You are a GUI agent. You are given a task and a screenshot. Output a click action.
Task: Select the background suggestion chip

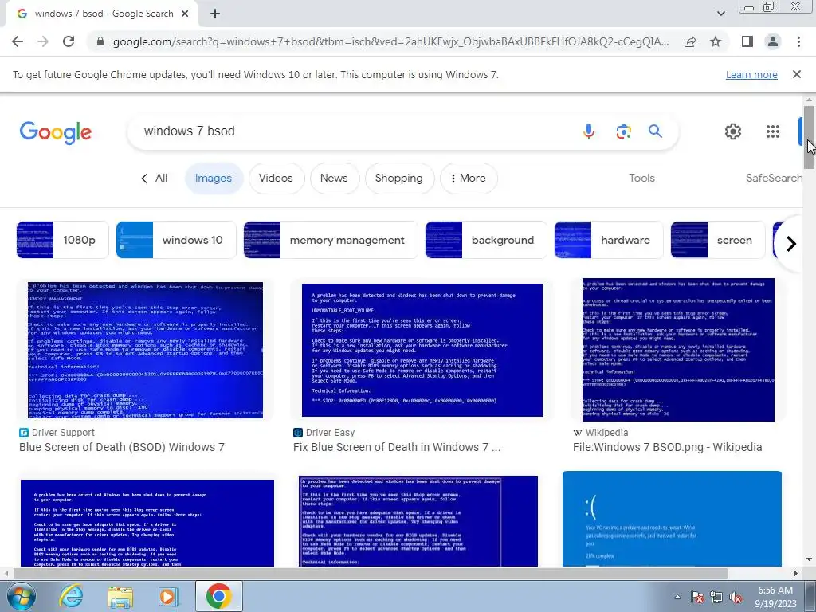(x=486, y=240)
